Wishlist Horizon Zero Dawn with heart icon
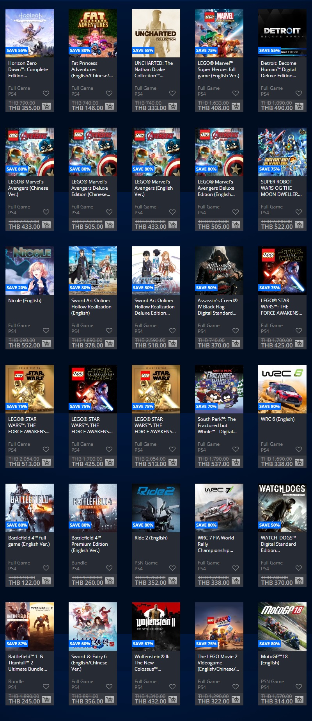The height and width of the screenshot is (721, 312). point(46,93)
